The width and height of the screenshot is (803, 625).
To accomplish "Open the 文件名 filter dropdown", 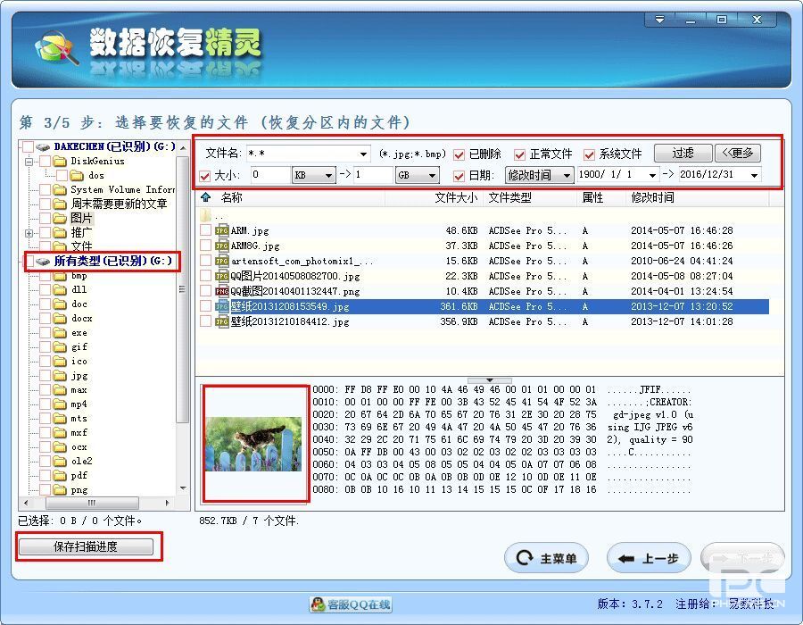I will point(361,154).
